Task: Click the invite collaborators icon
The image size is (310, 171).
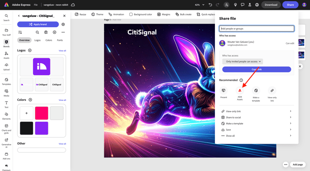Action: pos(227,5)
